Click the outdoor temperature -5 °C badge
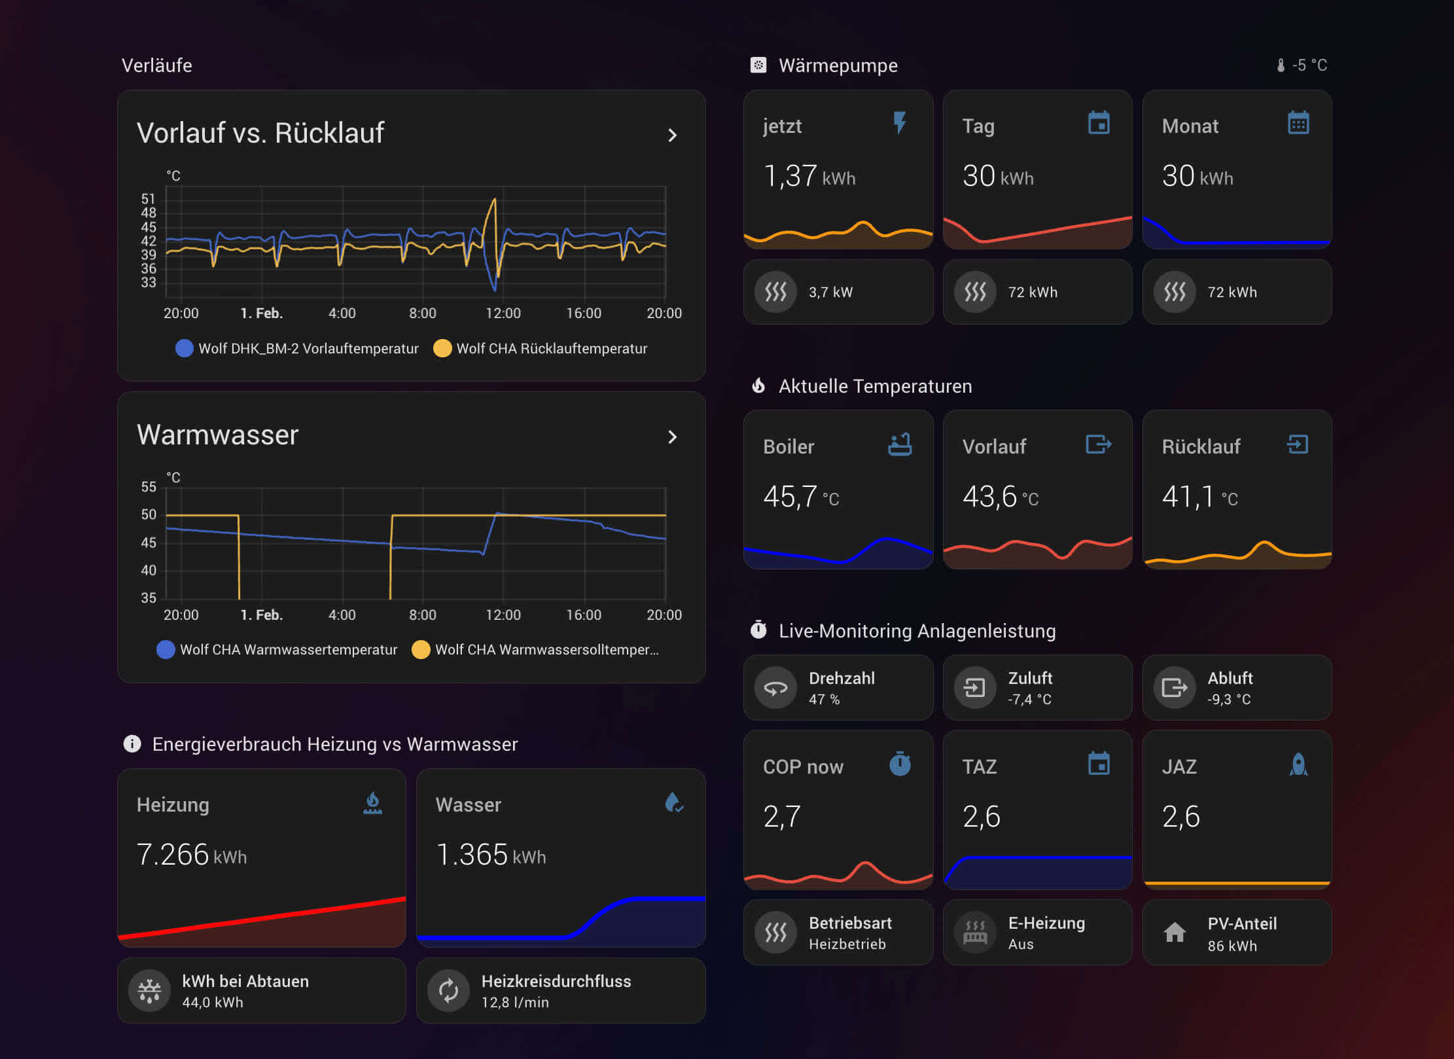 pos(1302,65)
